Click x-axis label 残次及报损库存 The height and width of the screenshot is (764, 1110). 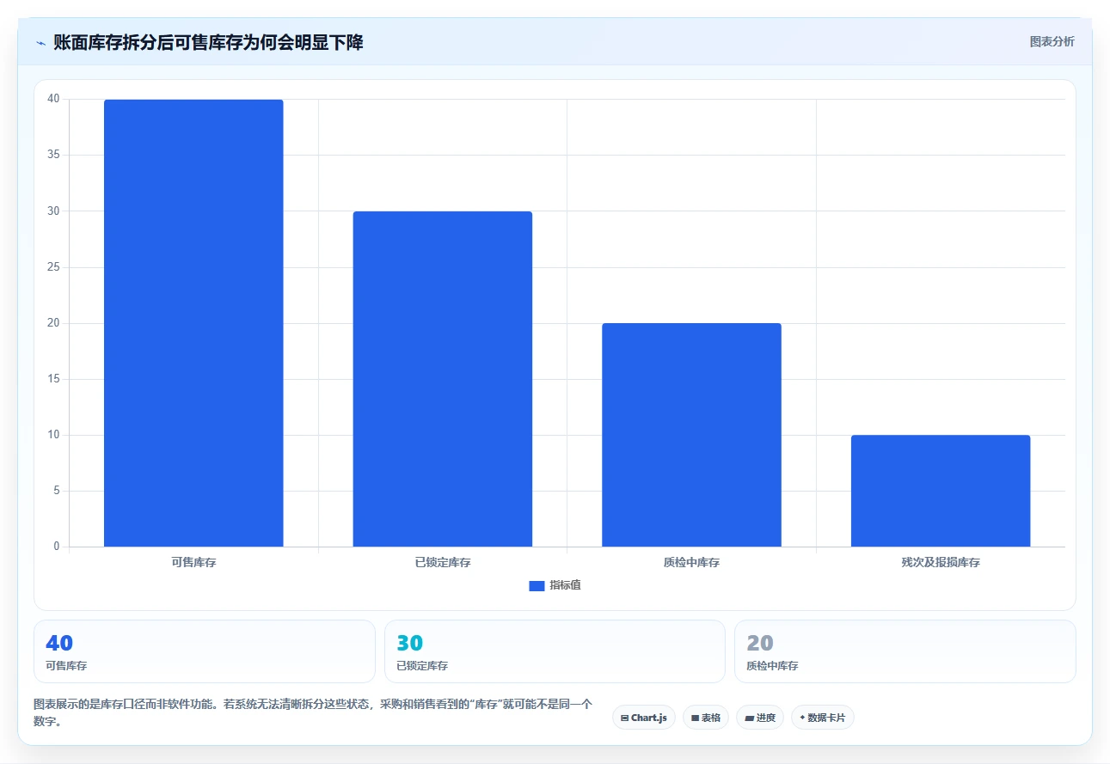coord(941,563)
